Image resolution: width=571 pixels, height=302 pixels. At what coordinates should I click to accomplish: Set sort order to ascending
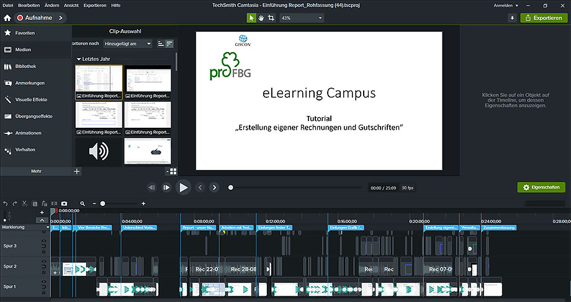pyautogui.click(x=161, y=43)
